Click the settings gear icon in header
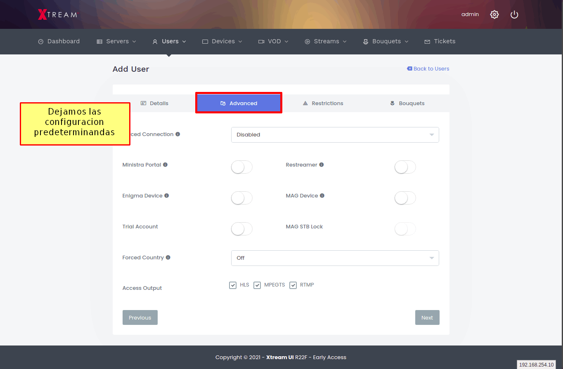This screenshot has width=563, height=369. click(x=494, y=14)
